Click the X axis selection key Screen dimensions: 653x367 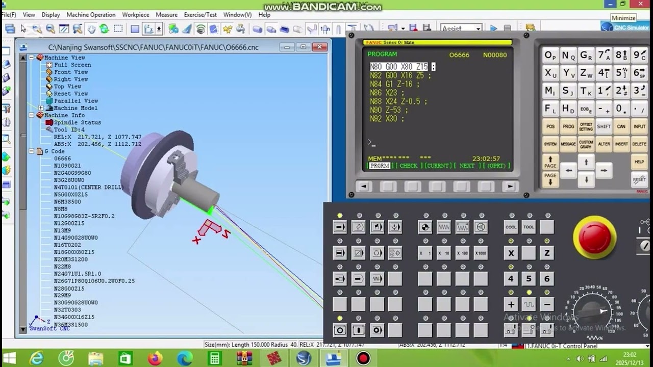click(x=511, y=253)
